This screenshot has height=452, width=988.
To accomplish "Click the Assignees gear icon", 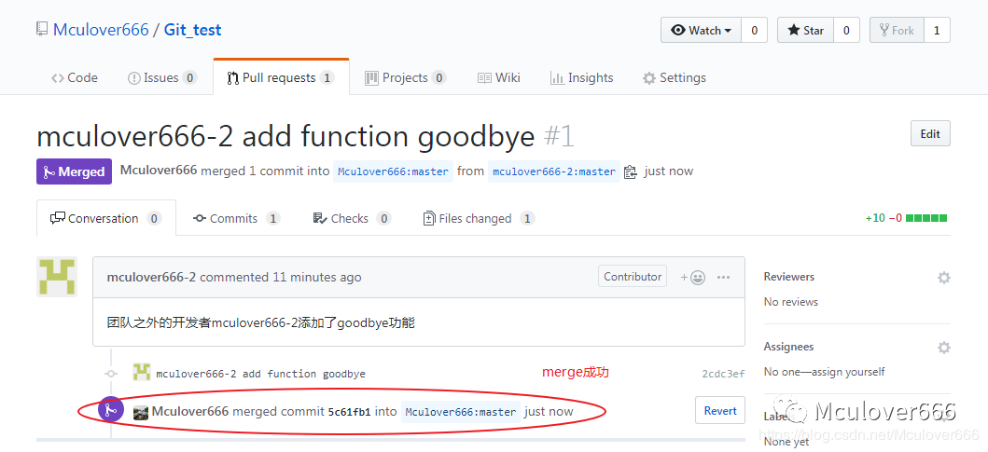I will click(x=943, y=348).
